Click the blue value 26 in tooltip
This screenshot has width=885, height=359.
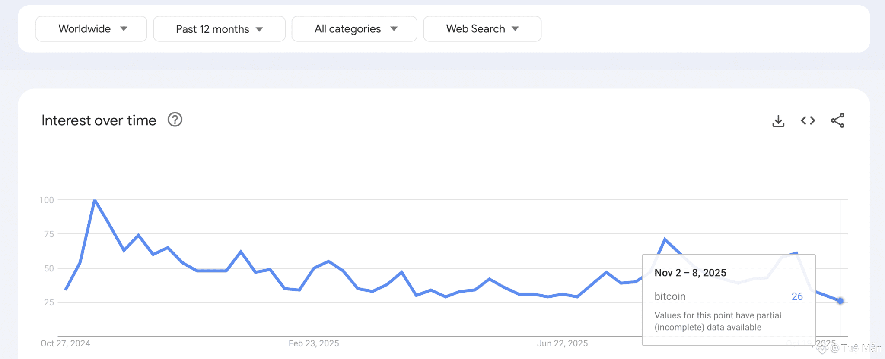[x=797, y=296]
